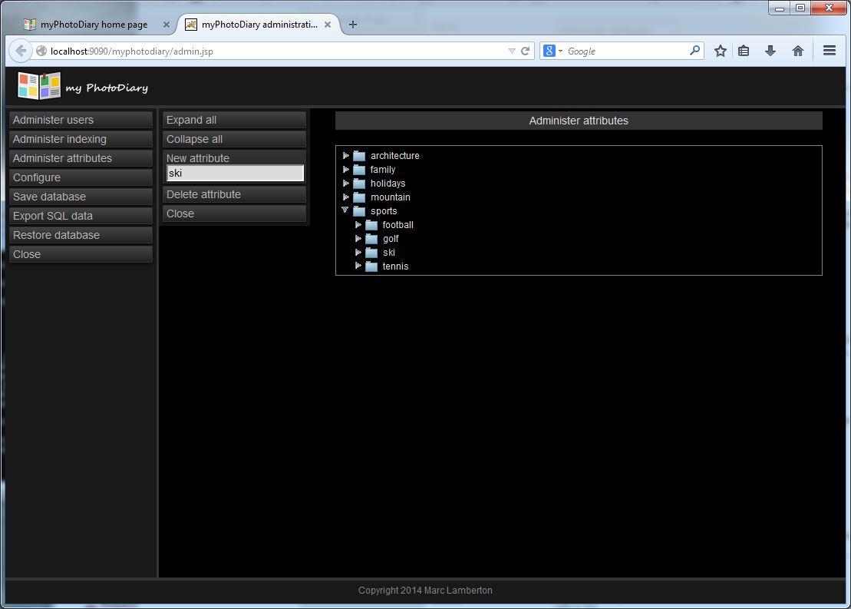Select the mountain folder icon
851x609 pixels.
(x=359, y=197)
